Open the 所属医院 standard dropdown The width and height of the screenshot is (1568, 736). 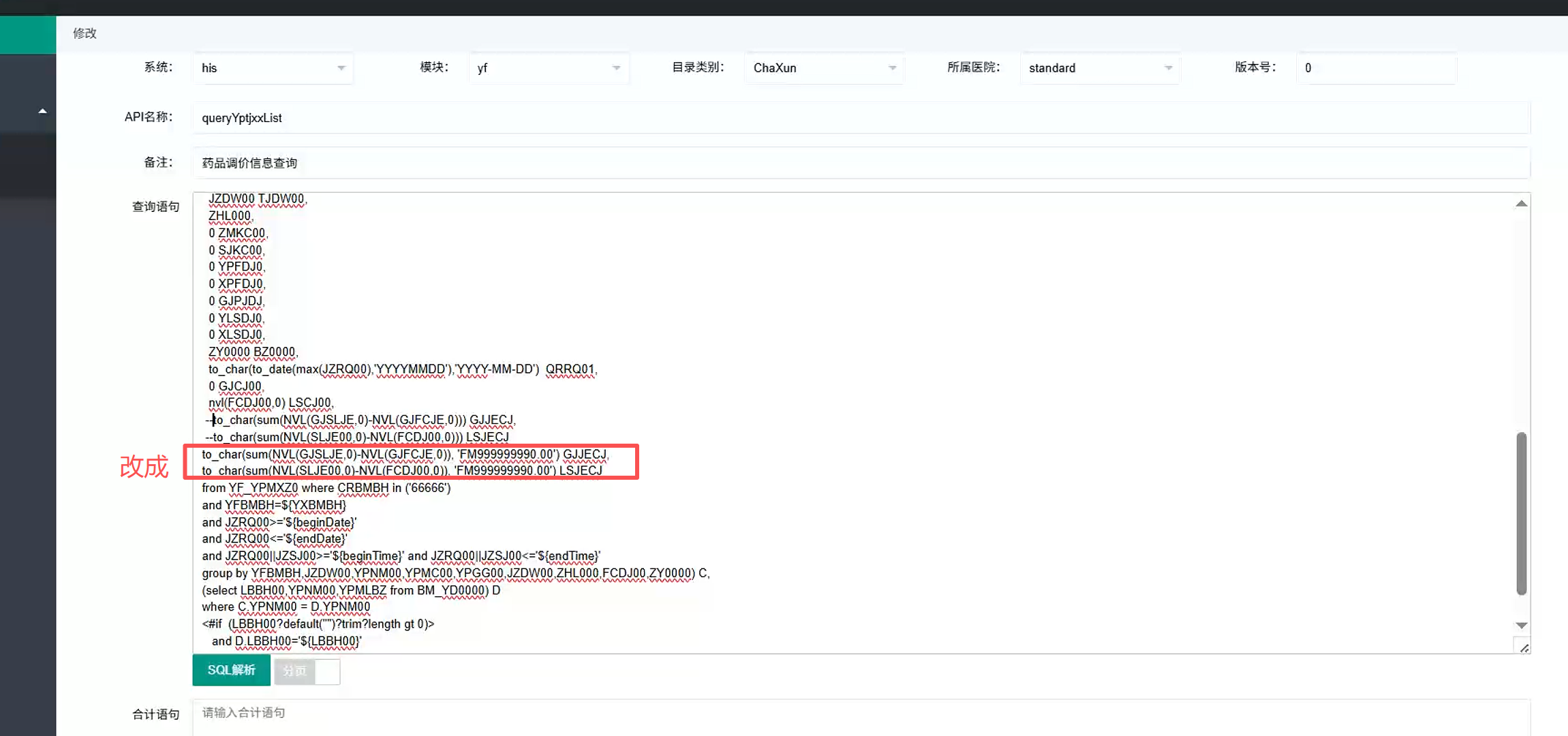point(1100,68)
